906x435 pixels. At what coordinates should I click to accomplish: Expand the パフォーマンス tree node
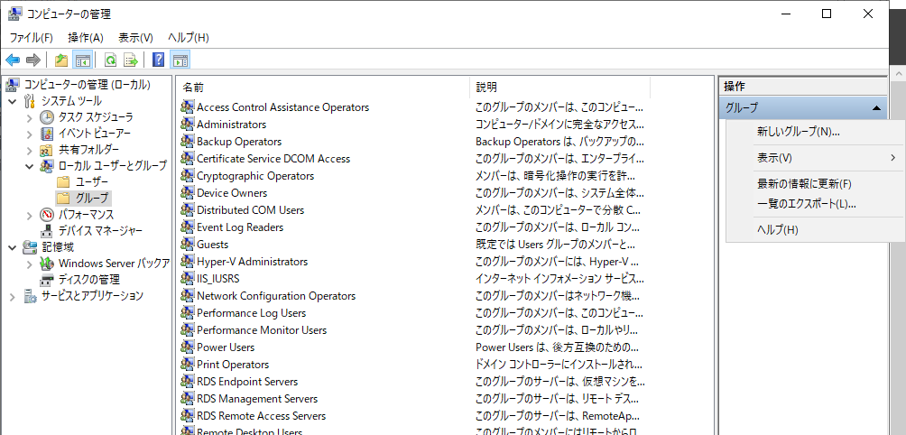point(30,215)
